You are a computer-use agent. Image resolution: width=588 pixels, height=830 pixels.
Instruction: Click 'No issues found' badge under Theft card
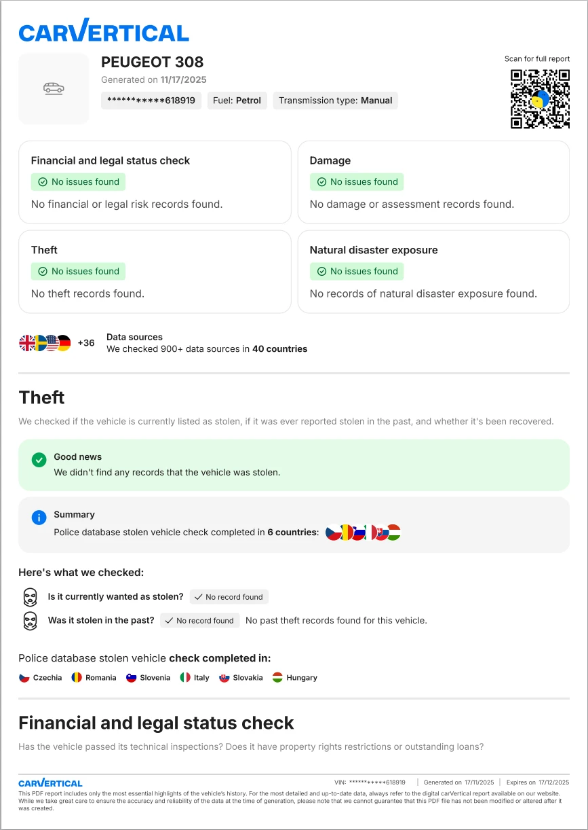point(78,271)
